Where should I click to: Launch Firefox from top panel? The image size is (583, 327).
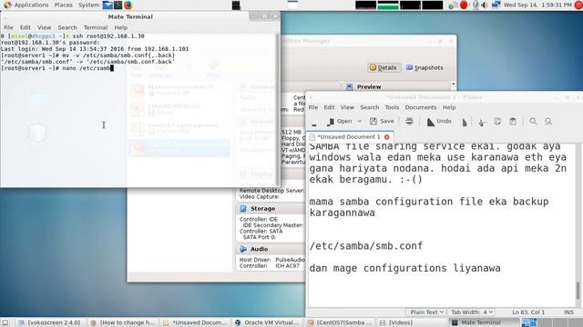[128, 5]
